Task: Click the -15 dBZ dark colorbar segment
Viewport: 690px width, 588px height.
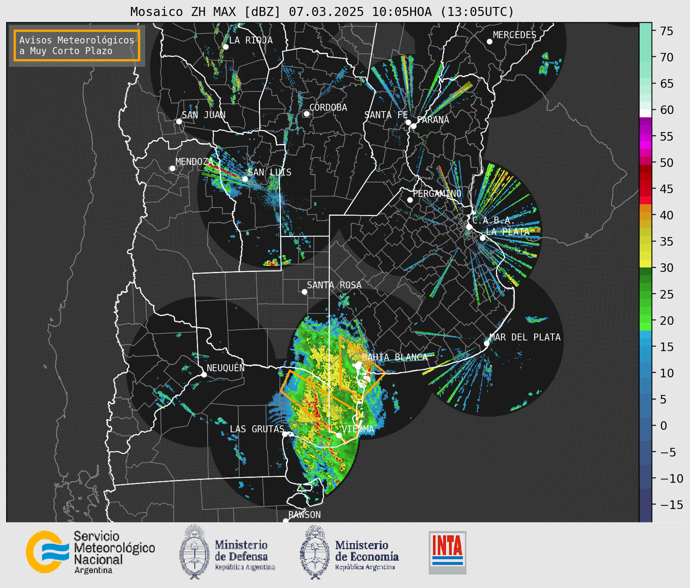Action: click(645, 505)
